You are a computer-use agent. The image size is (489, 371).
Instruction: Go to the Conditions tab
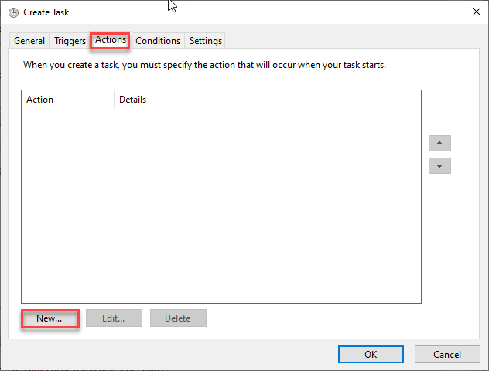158,41
